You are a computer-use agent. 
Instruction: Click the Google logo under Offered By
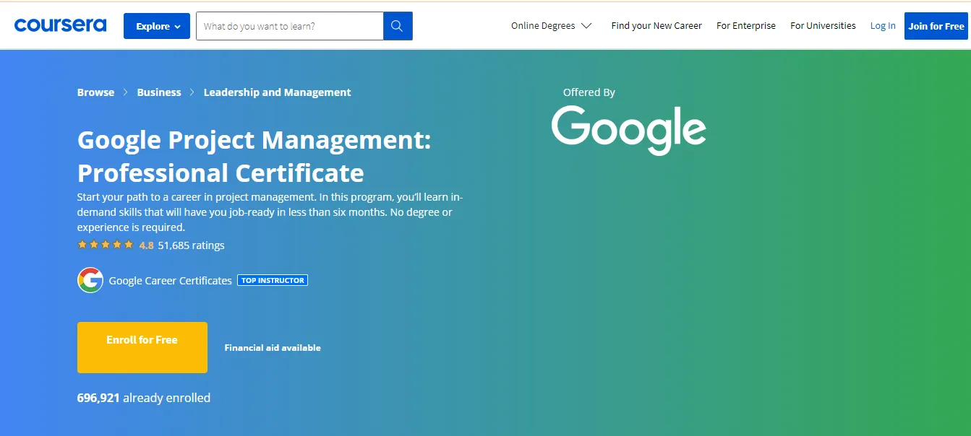[628, 130]
